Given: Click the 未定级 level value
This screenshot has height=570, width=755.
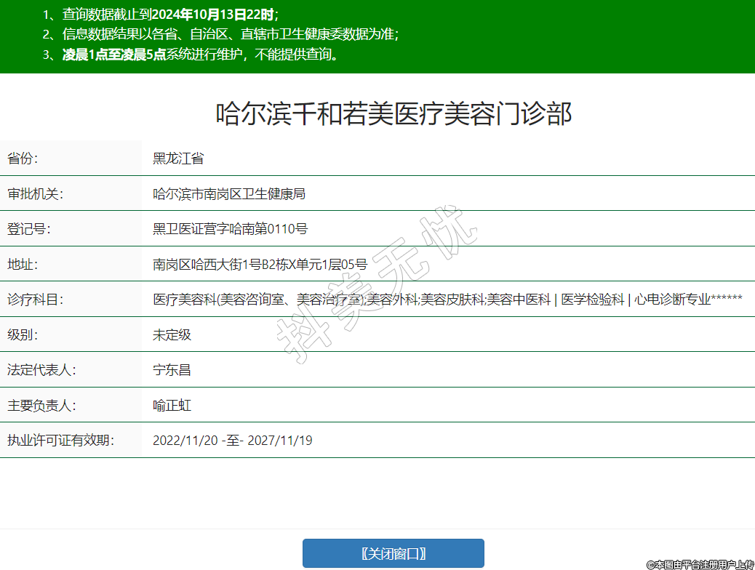Looking at the screenshot, I should [172, 335].
